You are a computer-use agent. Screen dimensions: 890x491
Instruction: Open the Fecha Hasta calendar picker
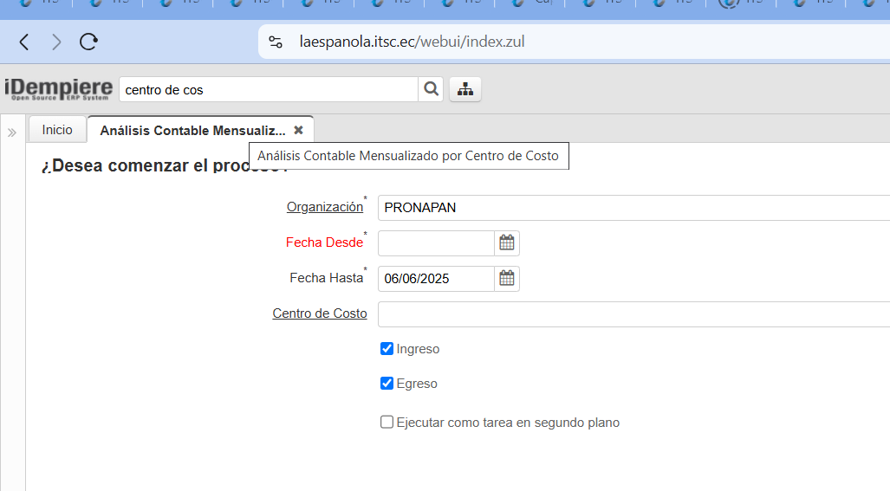pos(507,279)
